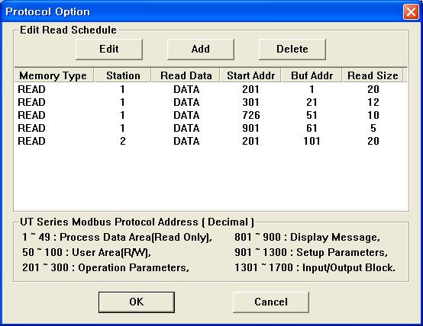Click the Read Size column header
The width and height of the screenshot is (423, 326).
pos(373,75)
